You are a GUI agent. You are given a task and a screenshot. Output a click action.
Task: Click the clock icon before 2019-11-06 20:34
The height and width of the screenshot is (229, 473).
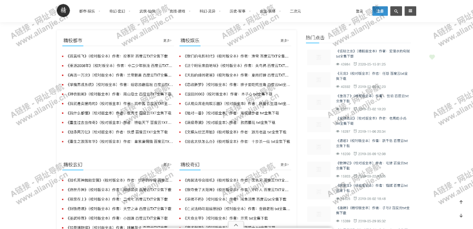[355, 131]
